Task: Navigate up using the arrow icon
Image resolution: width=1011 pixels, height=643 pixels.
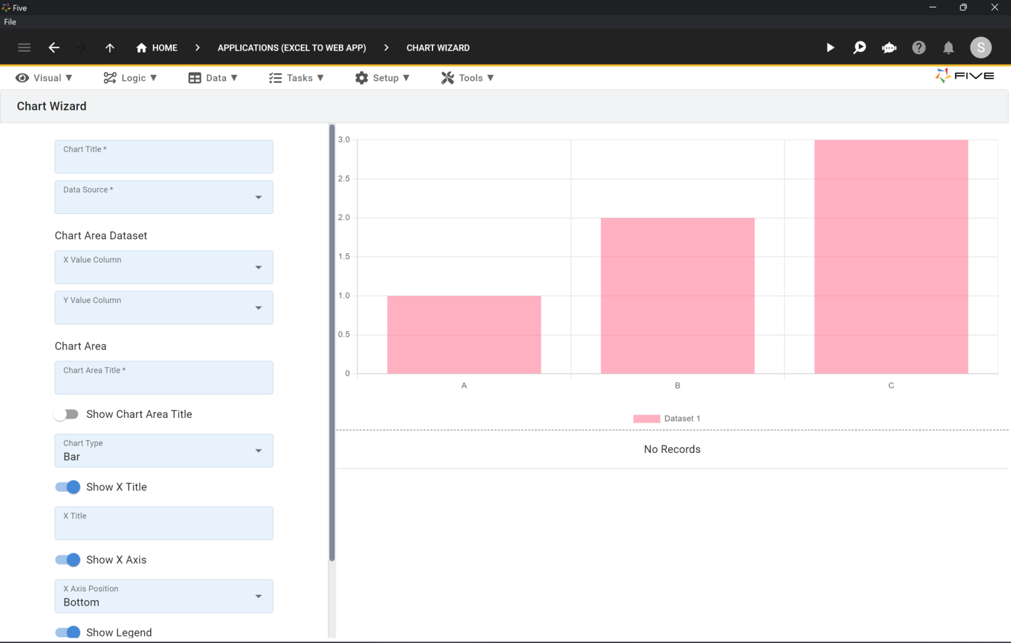Action: coord(110,47)
